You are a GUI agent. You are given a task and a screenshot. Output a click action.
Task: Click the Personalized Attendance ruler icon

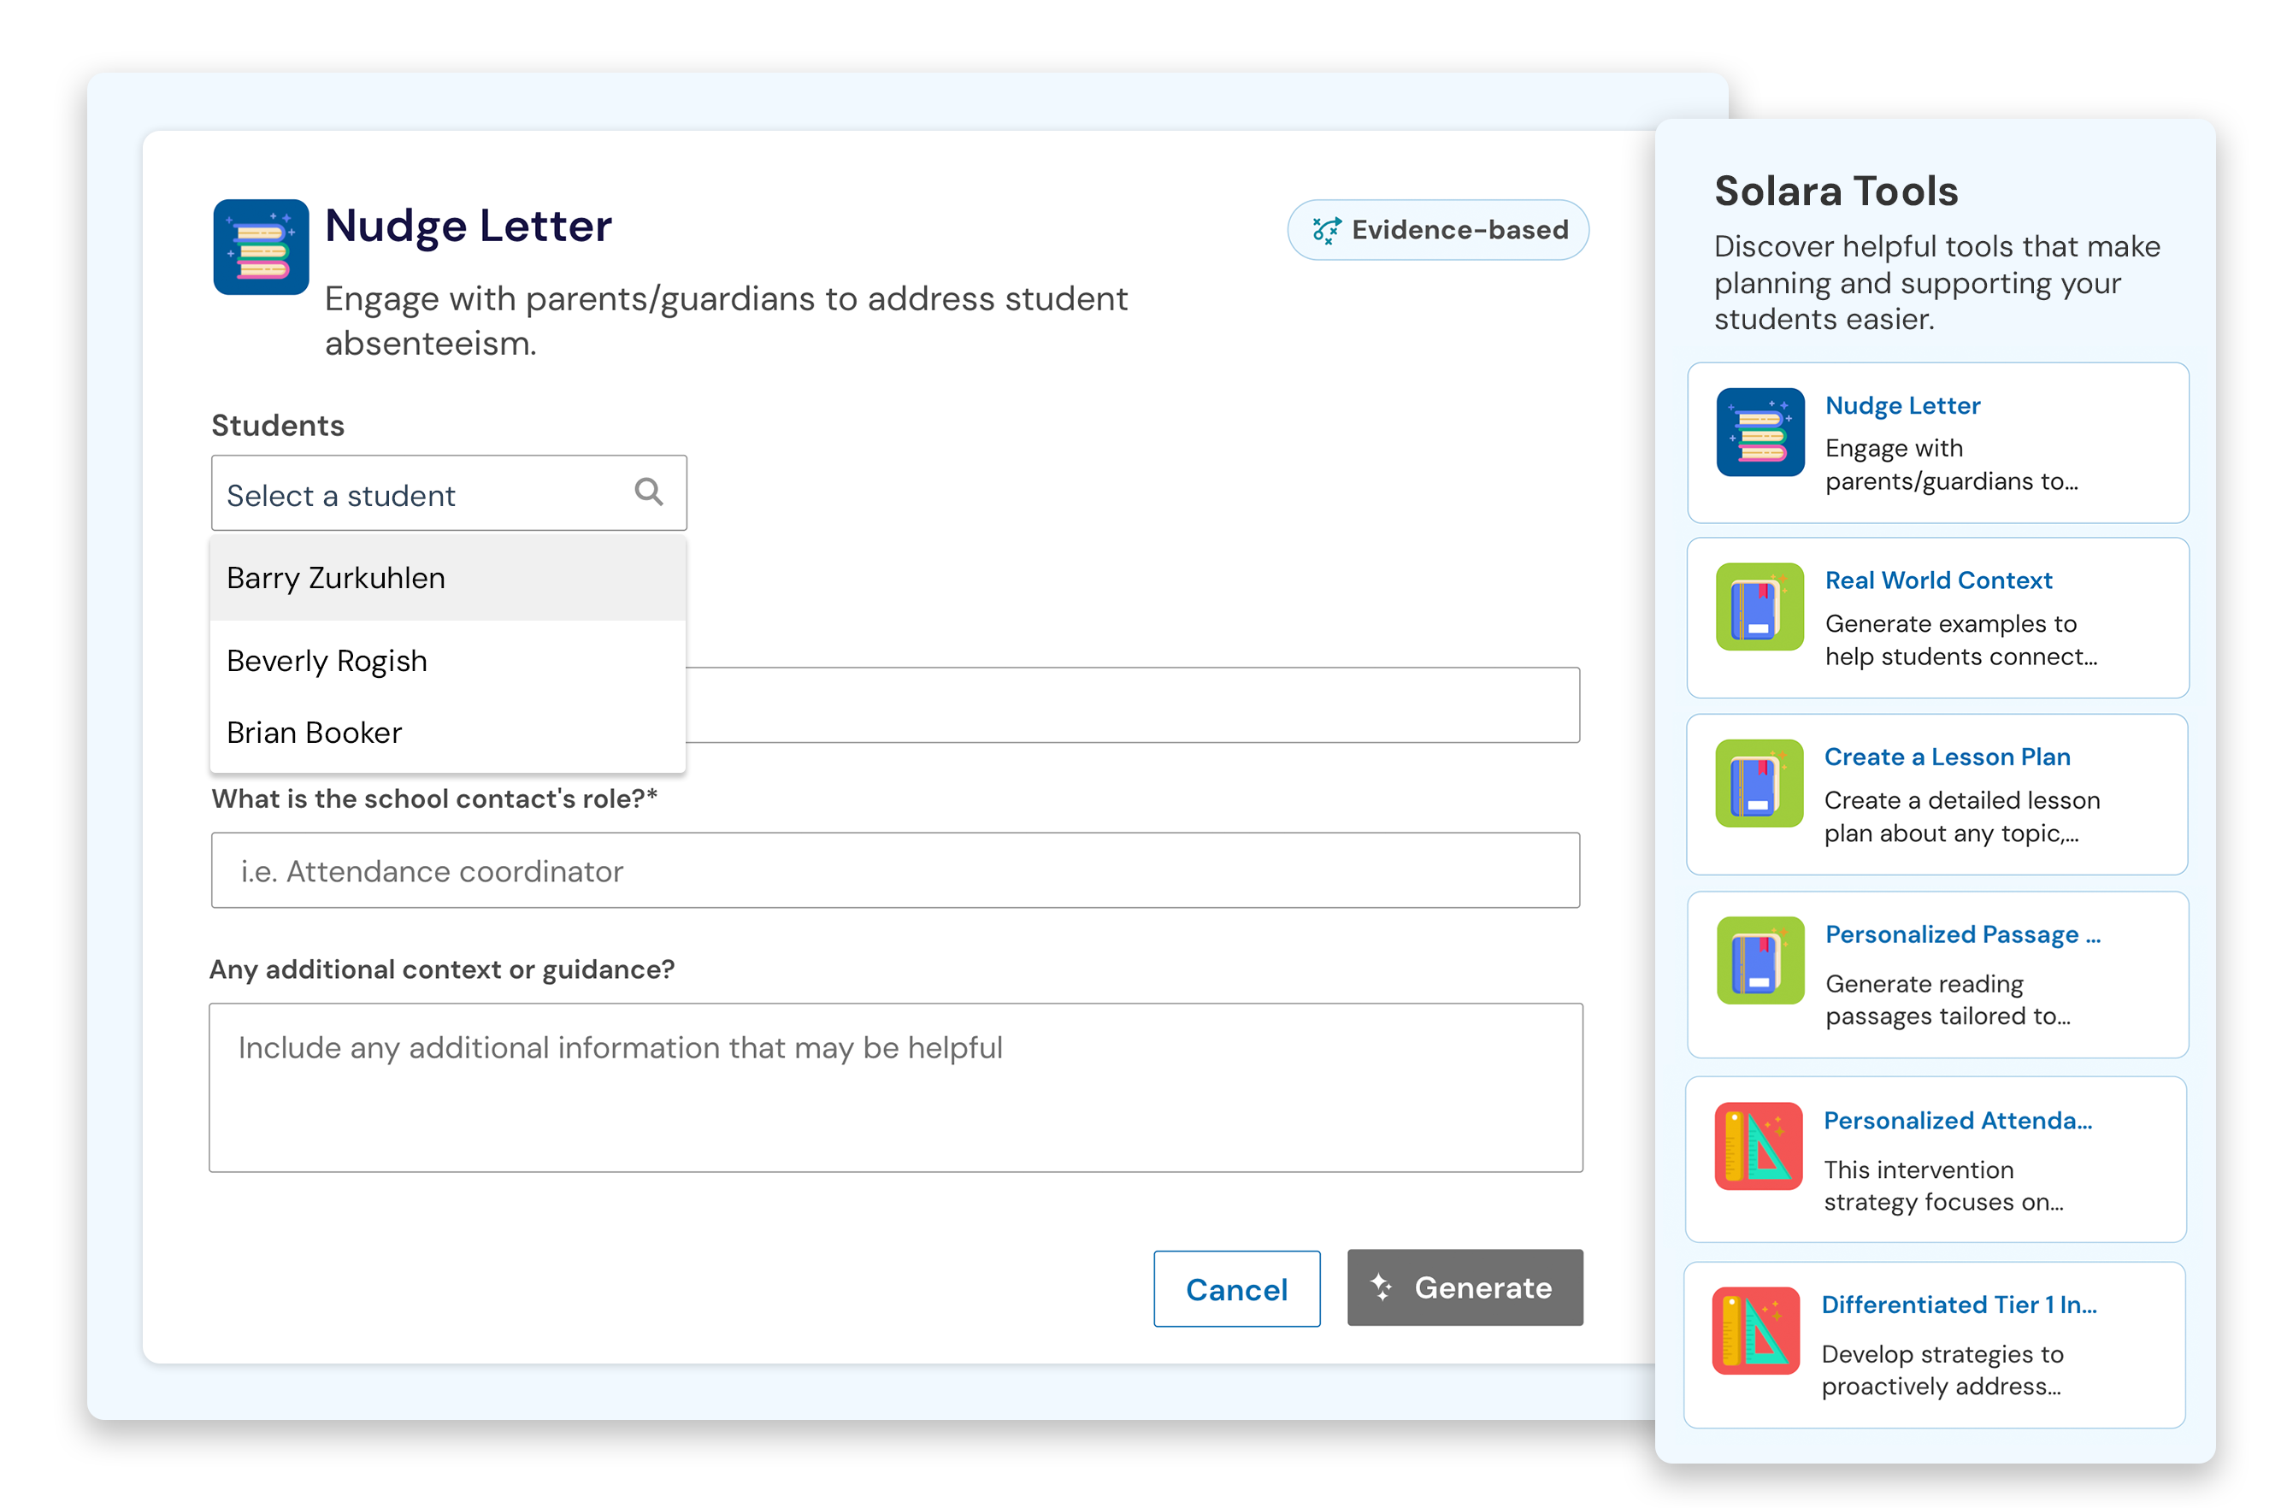[1758, 1146]
